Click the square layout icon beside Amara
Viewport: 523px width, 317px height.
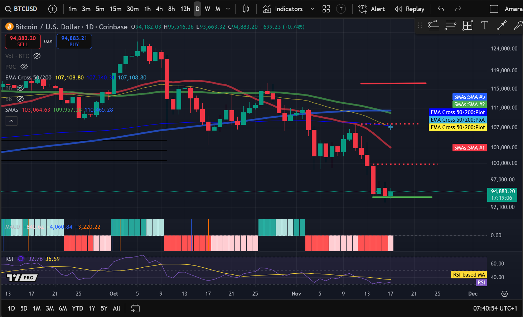(x=494, y=9)
